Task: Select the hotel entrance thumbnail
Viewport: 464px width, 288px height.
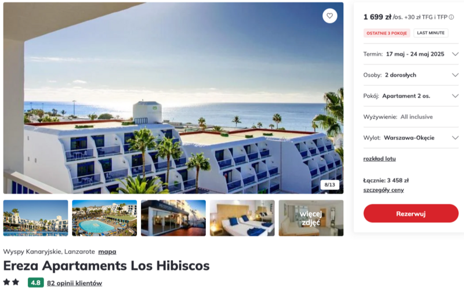Action: pyautogui.click(x=173, y=218)
